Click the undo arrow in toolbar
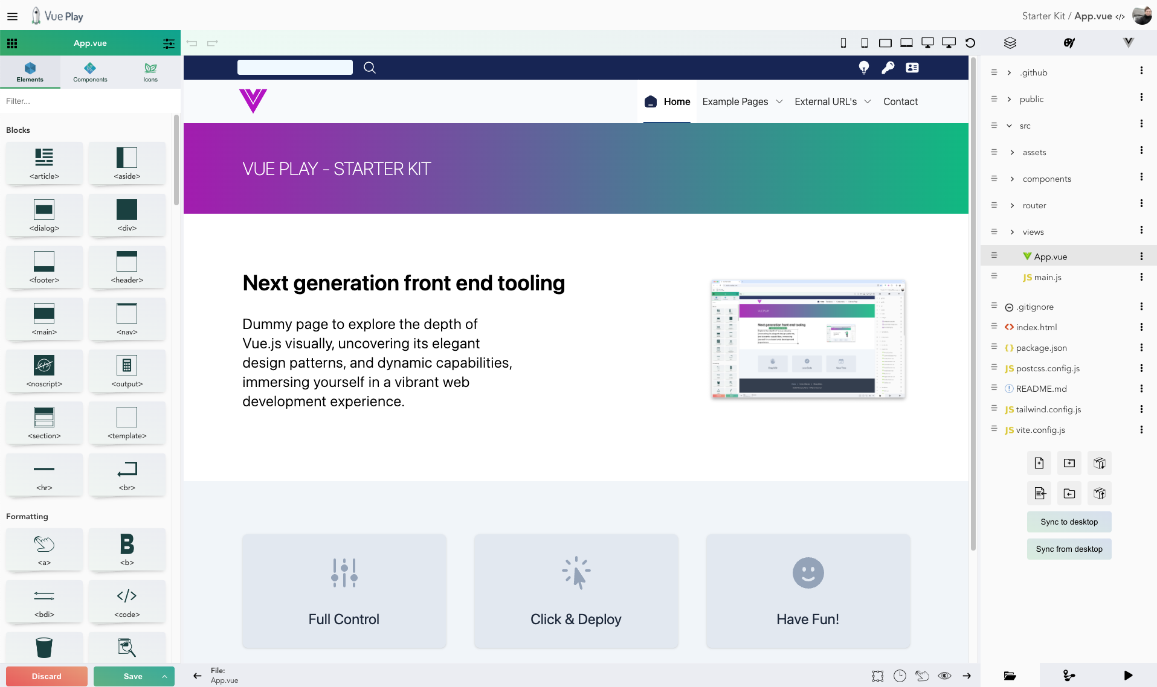Screen dimensions: 1157x687 pyautogui.click(x=192, y=43)
